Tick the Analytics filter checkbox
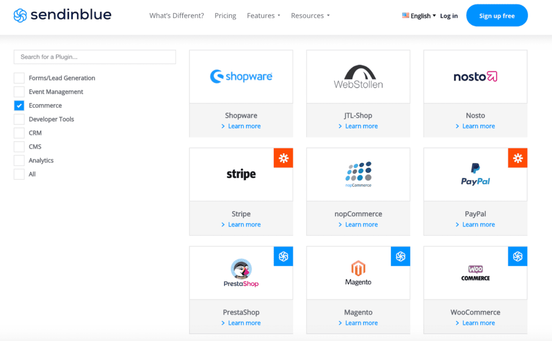This screenshot has height=341, width=552. coord(19,160)
